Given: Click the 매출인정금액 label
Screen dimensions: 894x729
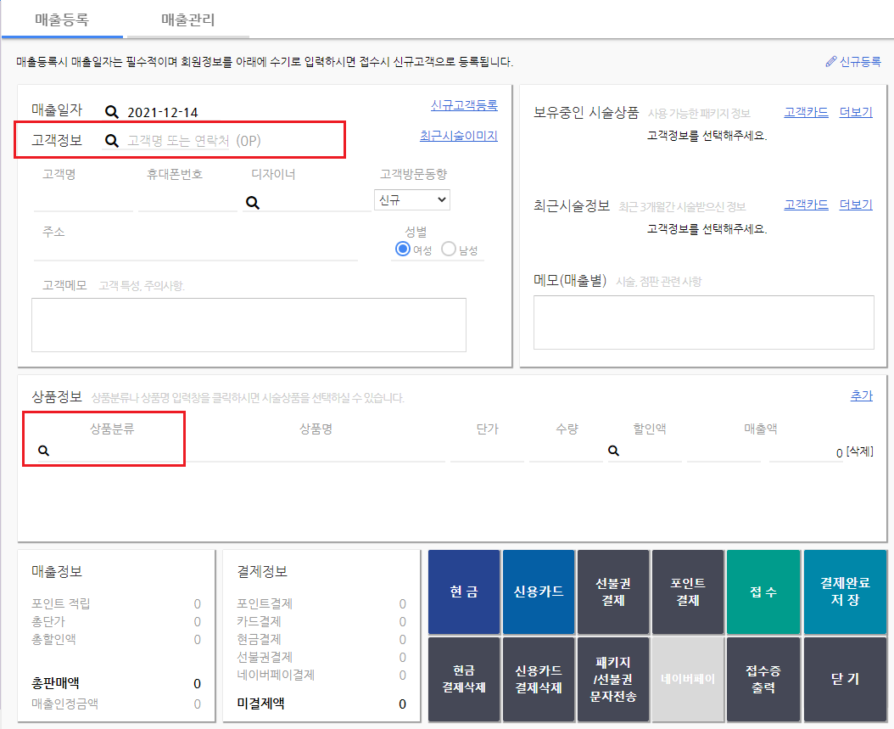Looking at the screenshot, I should (x=65, y=704).
